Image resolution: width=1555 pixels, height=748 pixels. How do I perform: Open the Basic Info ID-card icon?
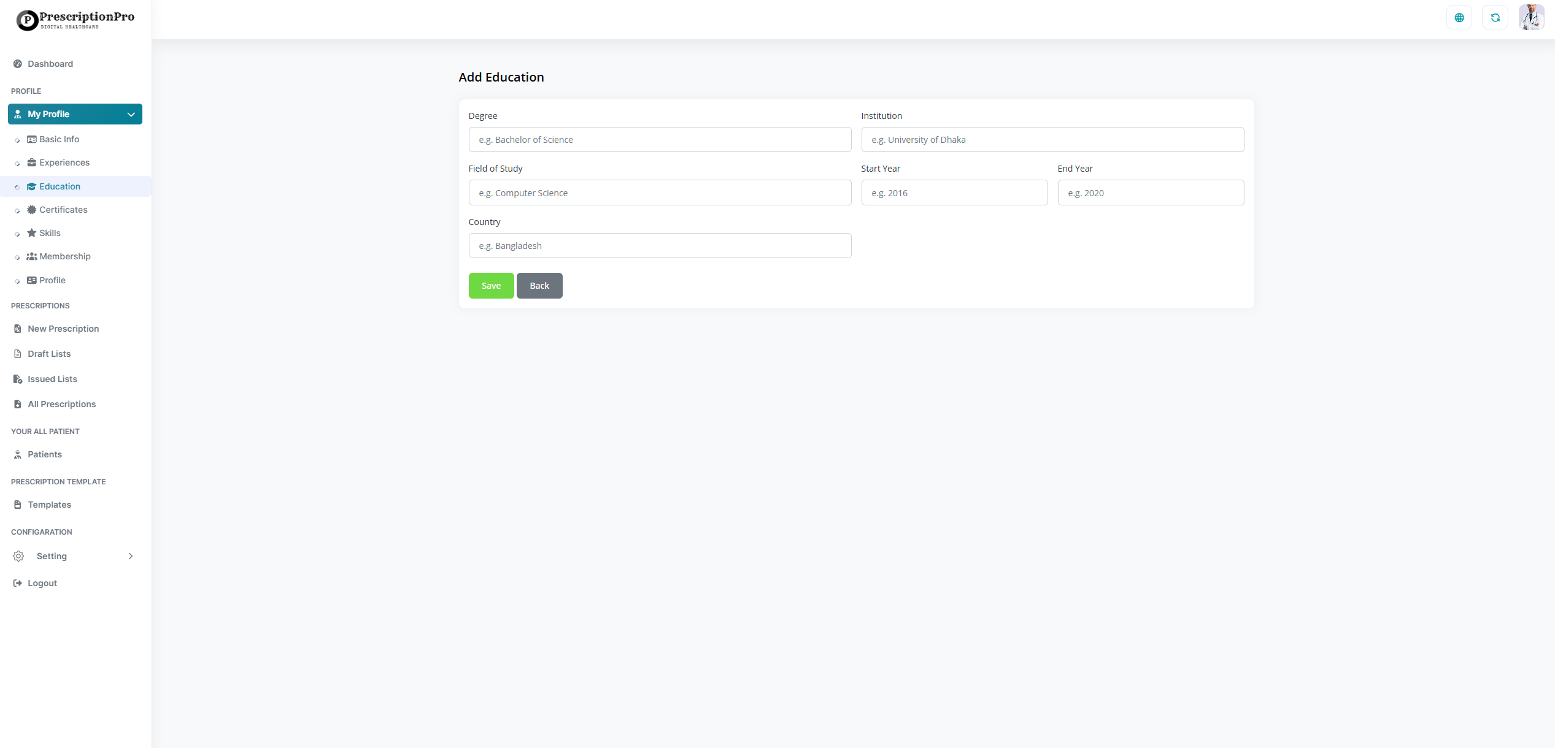(x=31, y=139)
